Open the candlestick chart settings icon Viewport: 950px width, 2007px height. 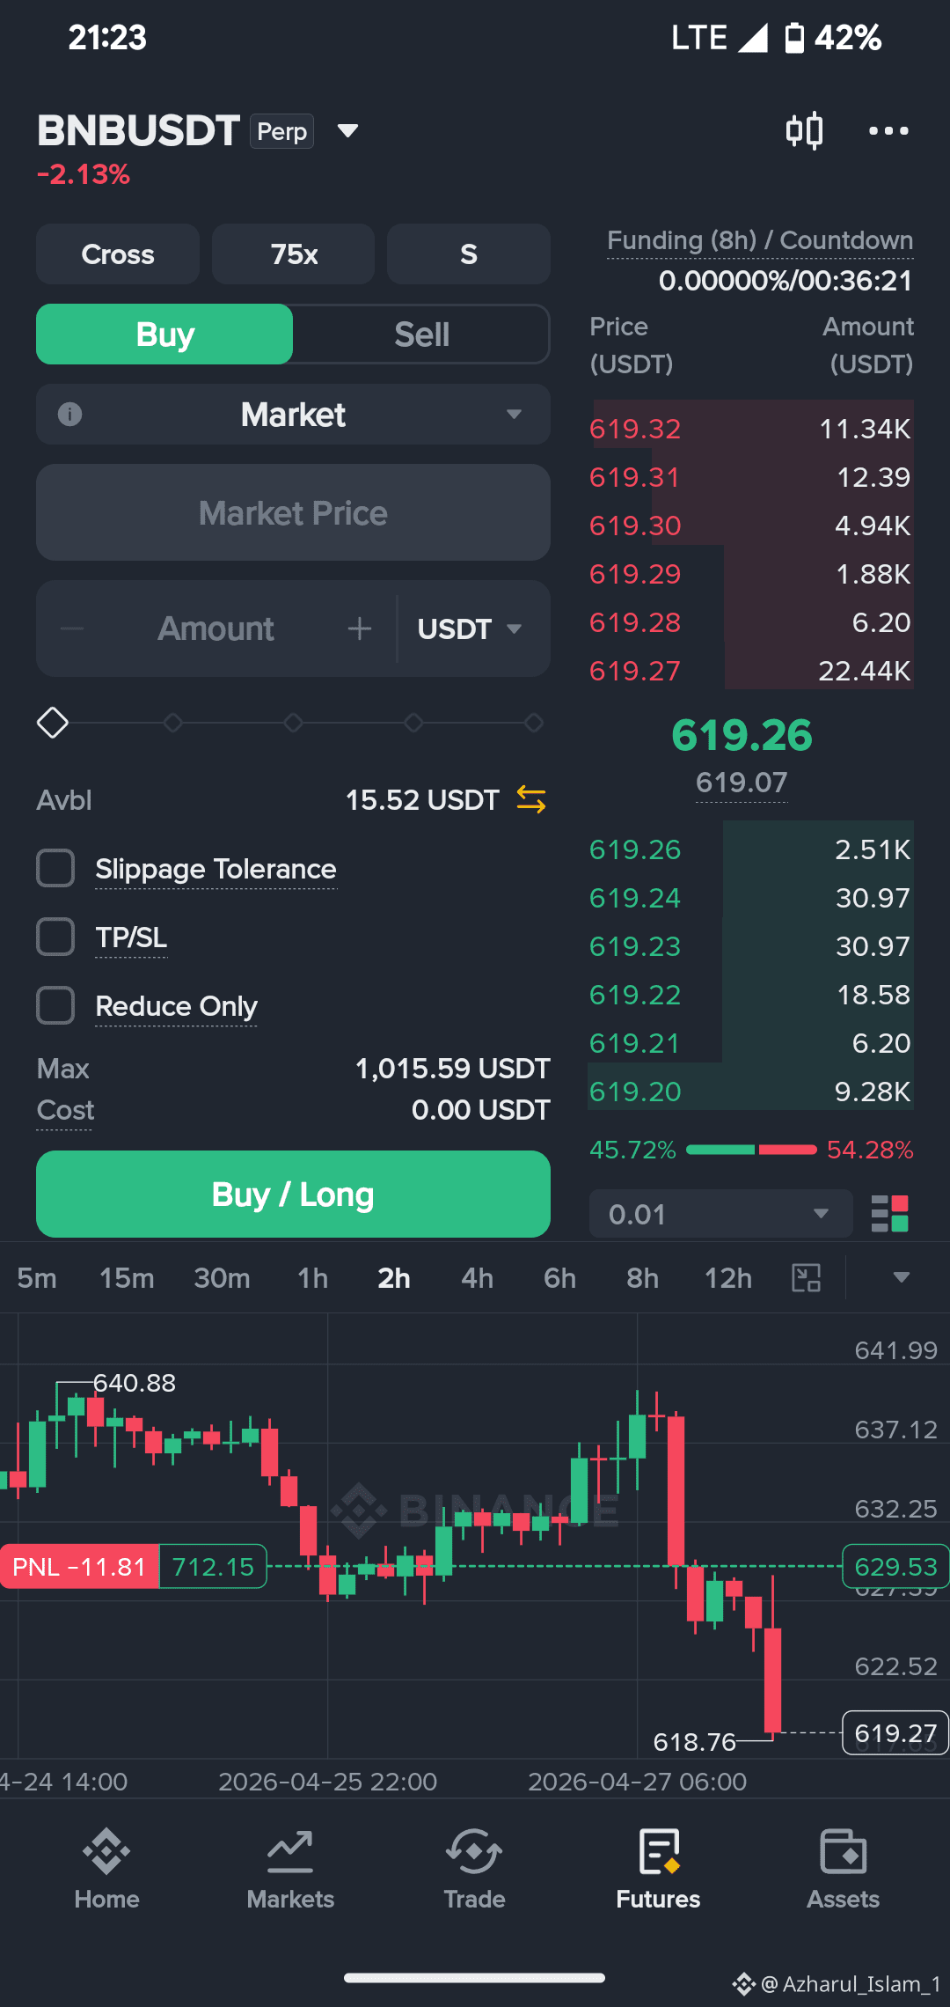804,131
